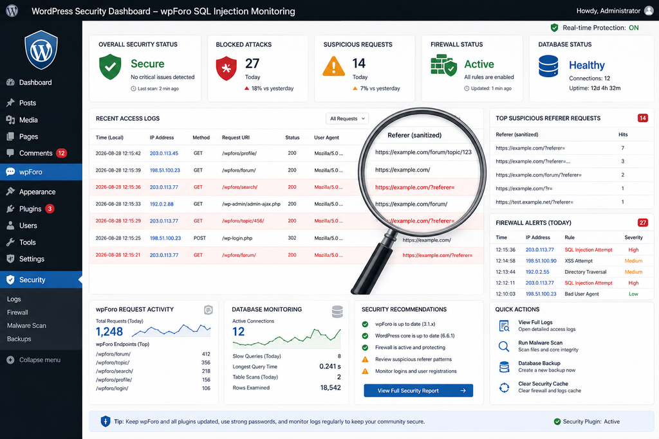
Task: Click the Plugins plug icon
Action: tap(10, 209)
